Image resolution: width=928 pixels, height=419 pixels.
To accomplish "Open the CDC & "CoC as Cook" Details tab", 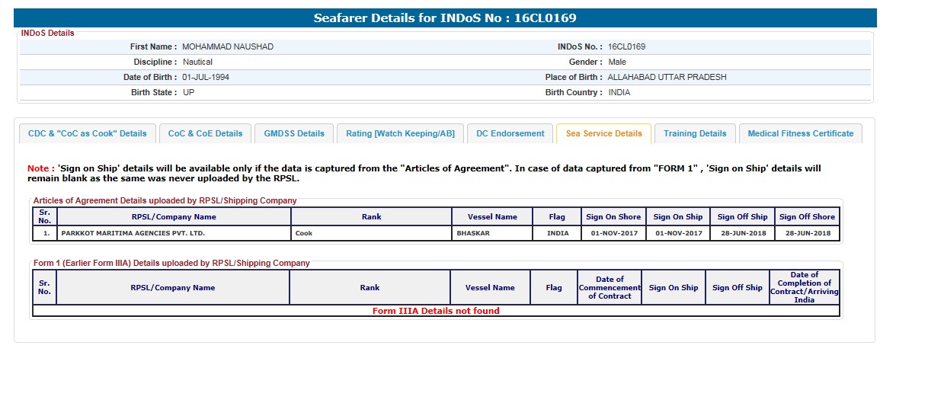I will [x=87, y=133].
